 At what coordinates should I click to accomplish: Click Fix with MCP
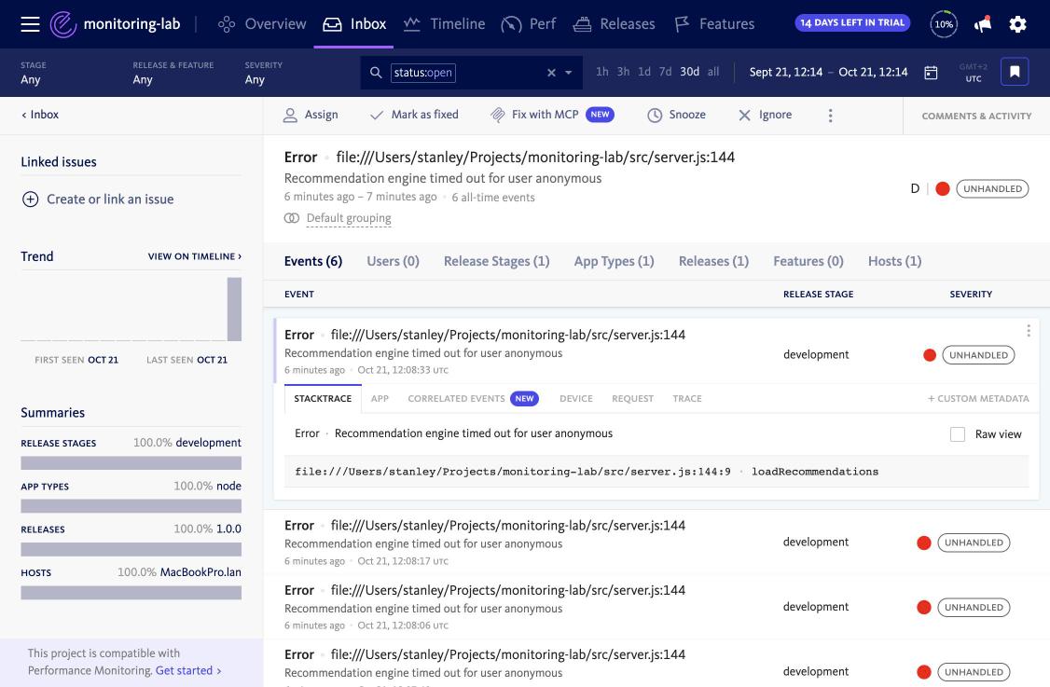click(552, 116)
